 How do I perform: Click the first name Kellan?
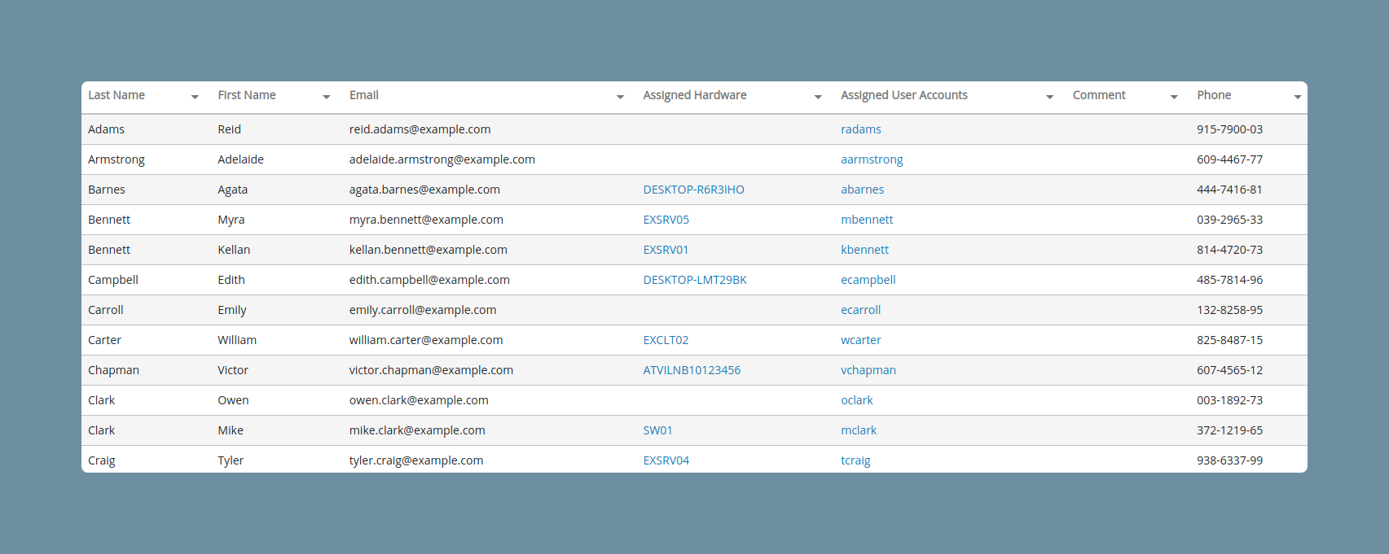pos(234,250)
